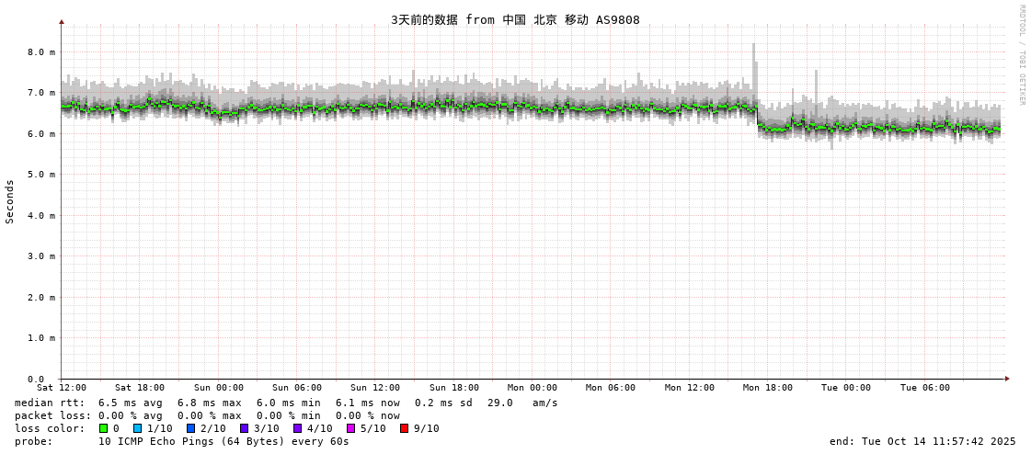Image resolution: width=1031 pixels, height=454 pixels.
Task: Select the Sun 00:00 time axis label
Action: pos(218,388)
